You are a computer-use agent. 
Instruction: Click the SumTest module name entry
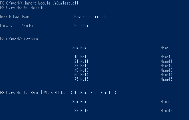click(x=29, y=25)
